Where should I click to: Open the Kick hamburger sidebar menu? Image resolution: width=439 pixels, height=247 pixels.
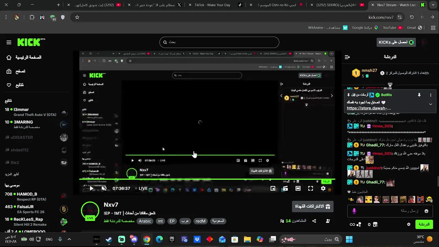(x=9, y=42)
